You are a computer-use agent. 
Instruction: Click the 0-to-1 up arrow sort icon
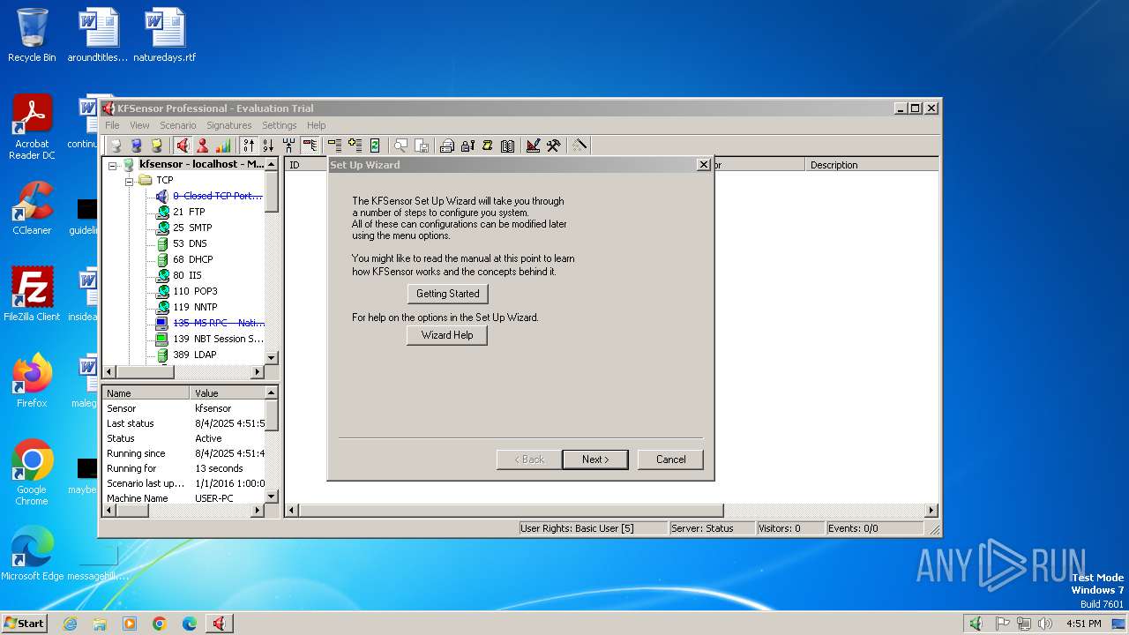(x=249, y=146)
